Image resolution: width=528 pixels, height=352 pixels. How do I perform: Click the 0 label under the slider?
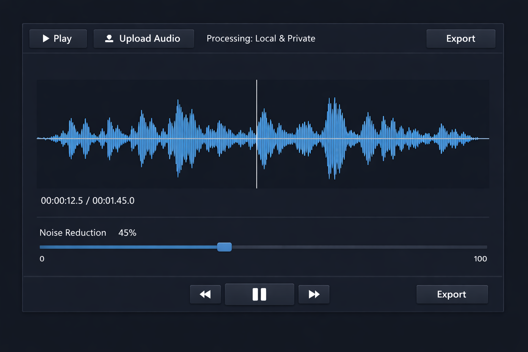pos(42,259)
